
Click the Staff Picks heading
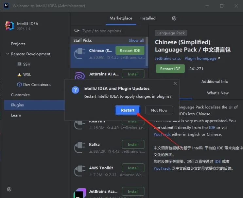point(83,40)
